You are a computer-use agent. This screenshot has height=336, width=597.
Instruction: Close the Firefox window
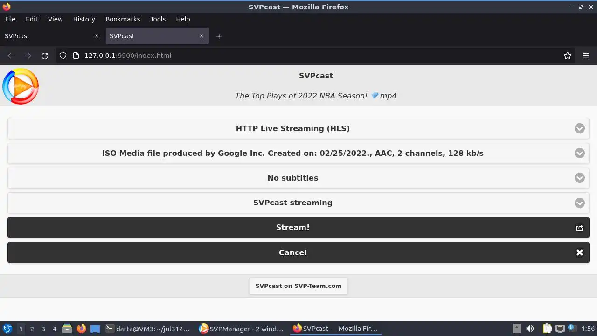tap(591, 7)
